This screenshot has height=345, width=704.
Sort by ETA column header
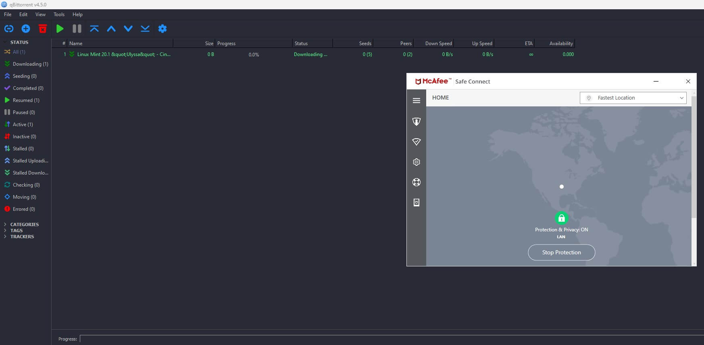pos(514,44)
